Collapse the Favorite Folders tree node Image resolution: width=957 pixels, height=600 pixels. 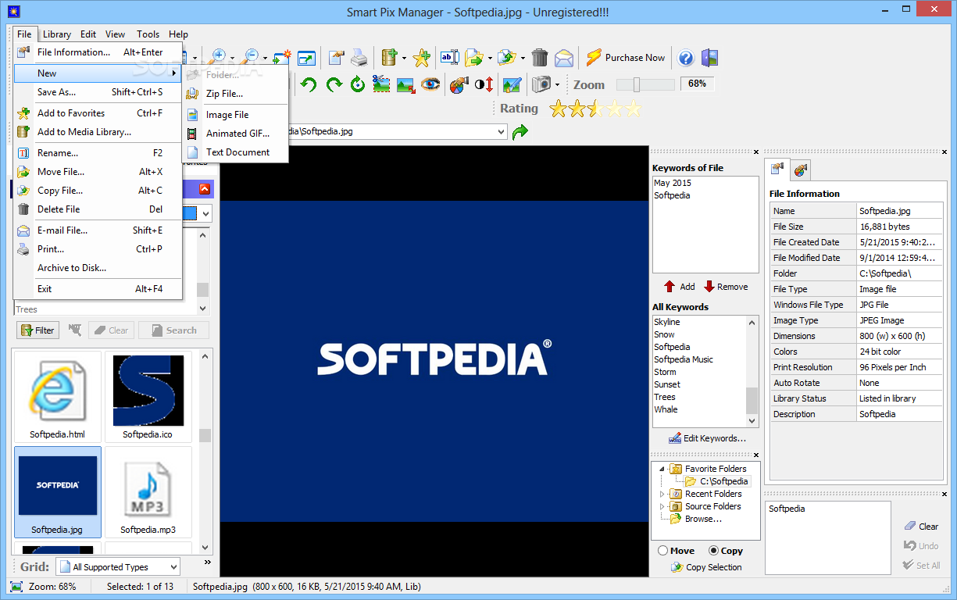[x=662, y=469]
